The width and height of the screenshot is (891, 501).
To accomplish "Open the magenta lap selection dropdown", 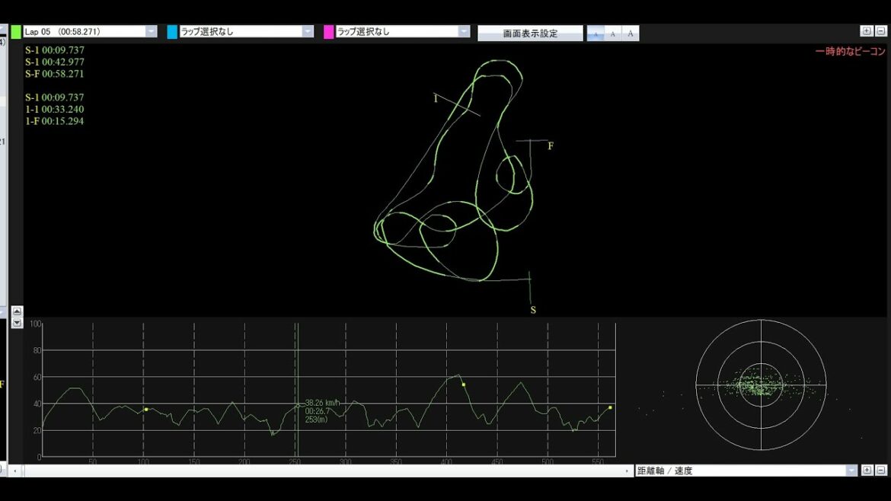I will point(464,32).
